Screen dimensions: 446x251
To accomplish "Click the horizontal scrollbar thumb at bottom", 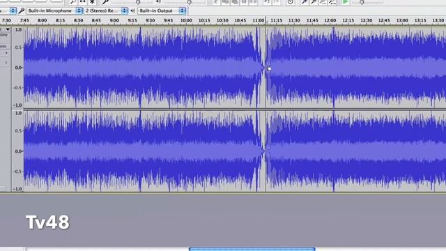I will [x=252, y=249].
